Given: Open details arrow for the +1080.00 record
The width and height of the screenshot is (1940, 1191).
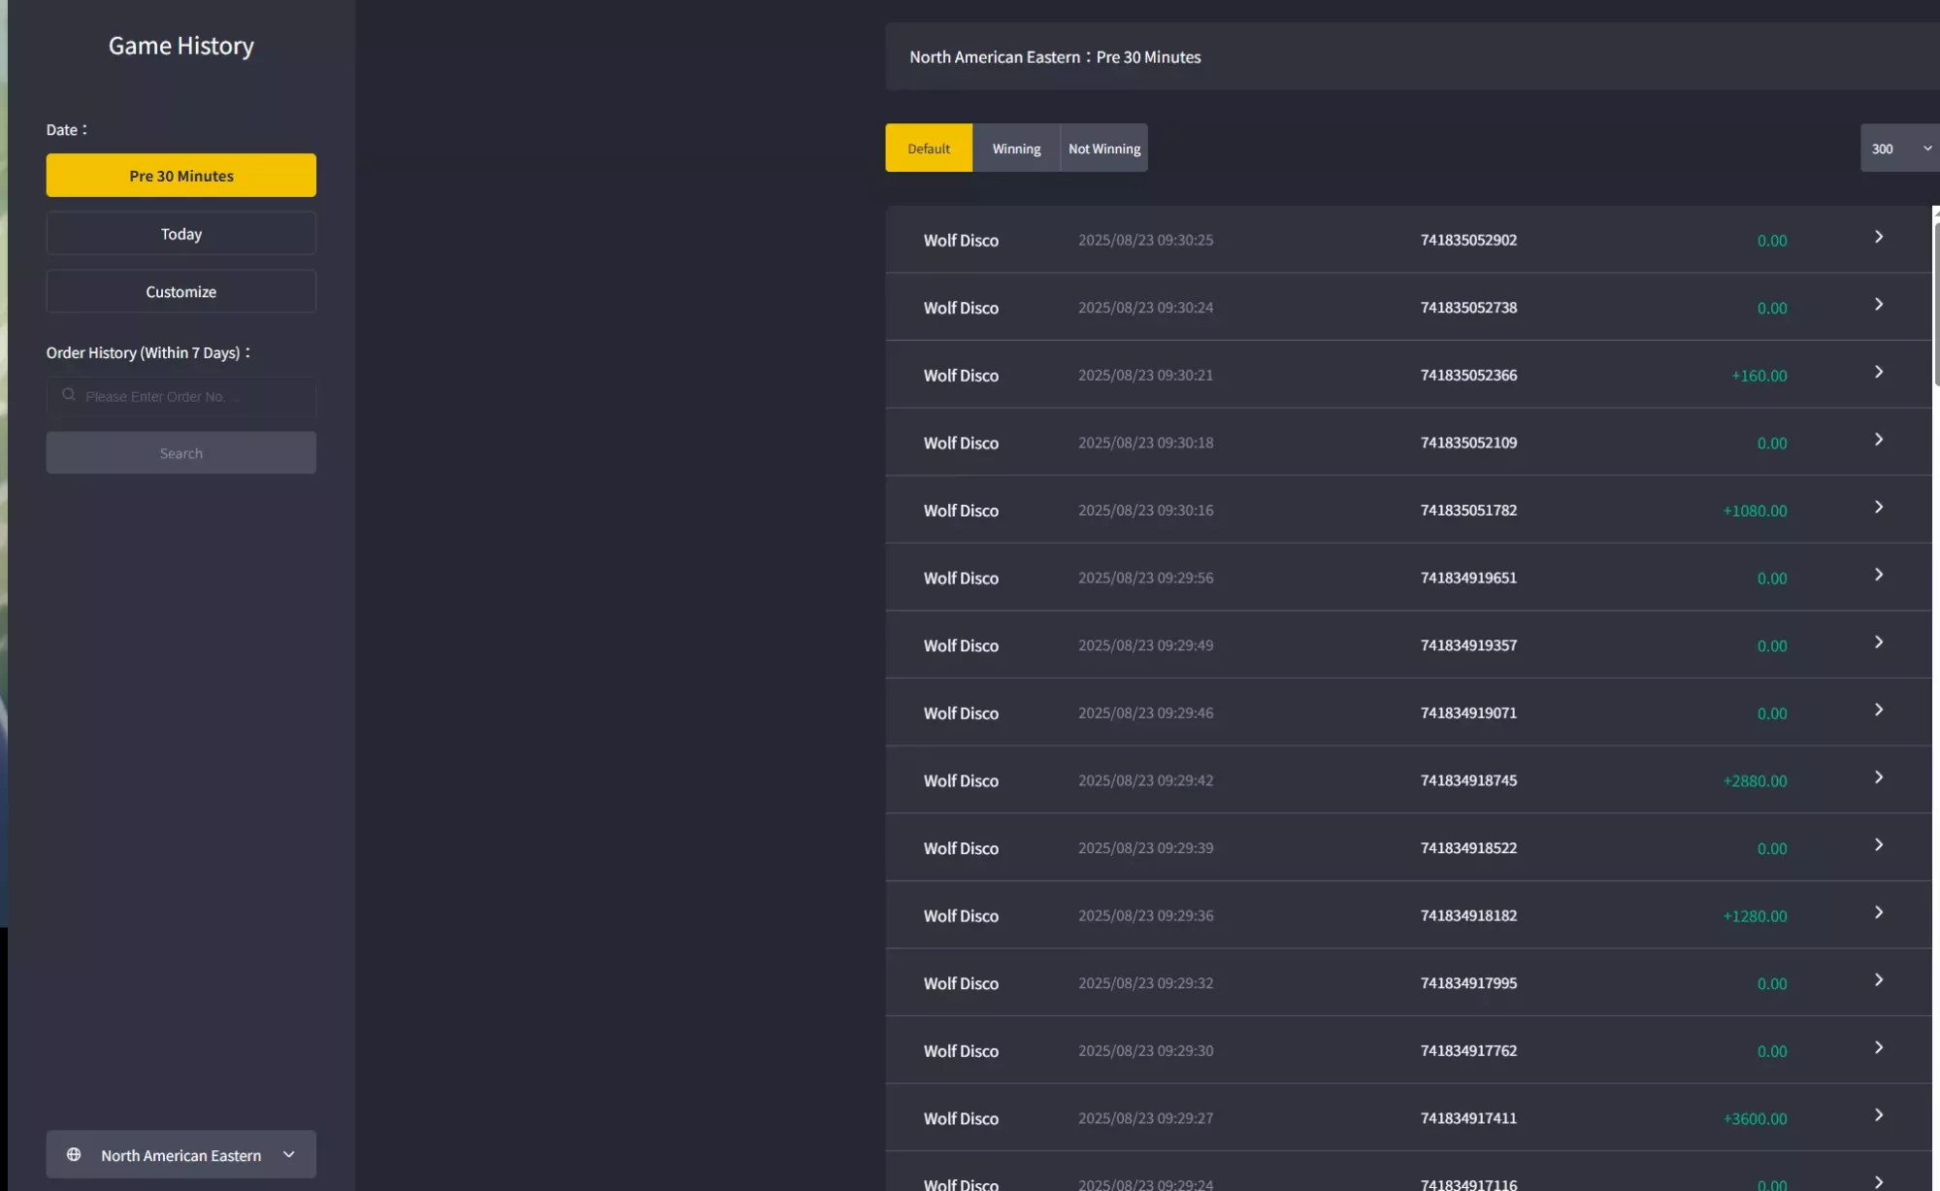Looking at the screenshot, I should [x=1879, y=507].
